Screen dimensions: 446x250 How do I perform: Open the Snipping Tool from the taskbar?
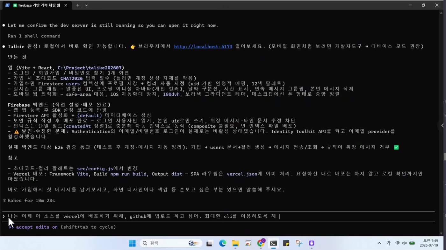click(x=299, y=243)
